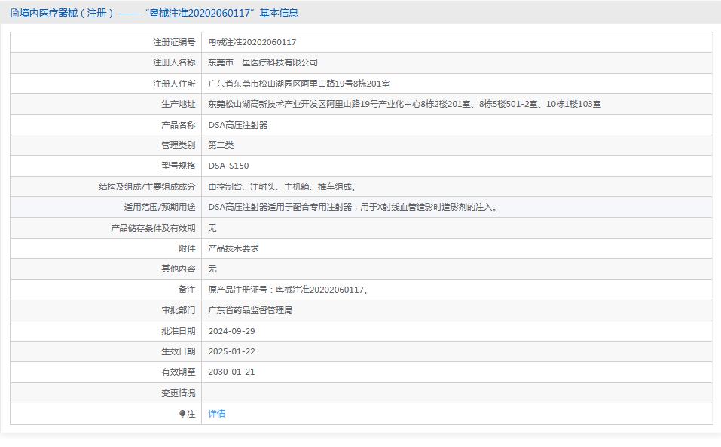Click the document icon before 境内医疗器械 title
This screenshot has width=721, height=447.
coord(14,13)
